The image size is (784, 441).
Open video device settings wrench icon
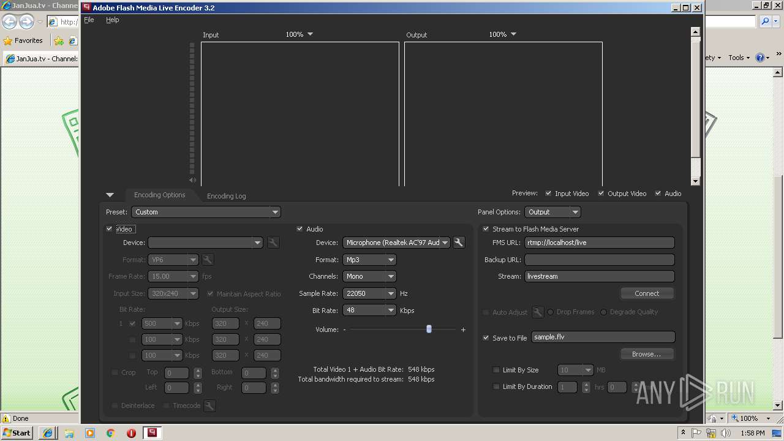(273, 243)
